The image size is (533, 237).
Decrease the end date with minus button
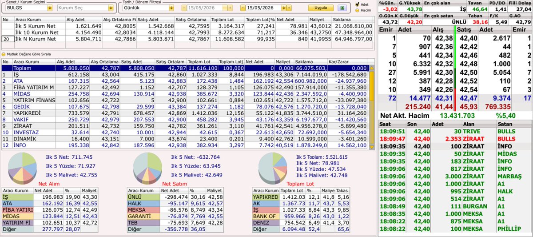pyautogui.click(x=243, y=8)
